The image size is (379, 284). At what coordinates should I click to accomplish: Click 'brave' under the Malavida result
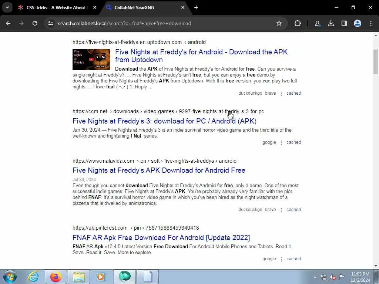pyautogui.click(x=270, y=210)
